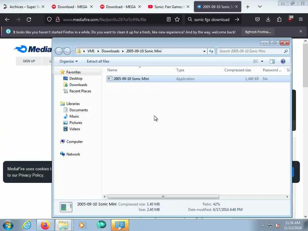
Task: Expand the arrow after Downloads breadcrumb
Action: [123, 51]
